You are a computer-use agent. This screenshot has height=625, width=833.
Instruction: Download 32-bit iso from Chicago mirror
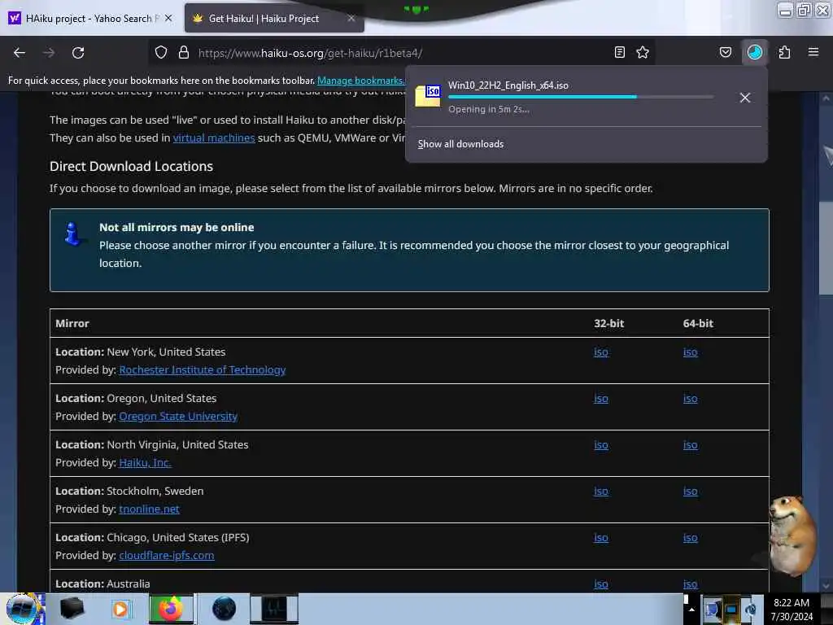point(601,537)
